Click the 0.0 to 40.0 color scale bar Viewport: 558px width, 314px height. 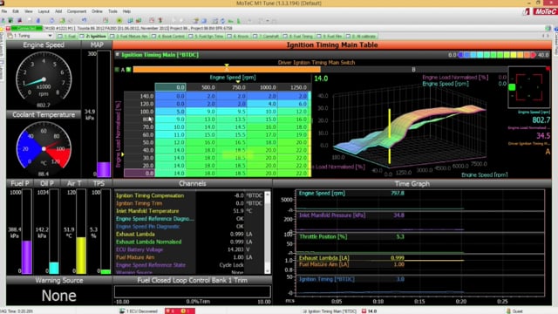[498, 54]
